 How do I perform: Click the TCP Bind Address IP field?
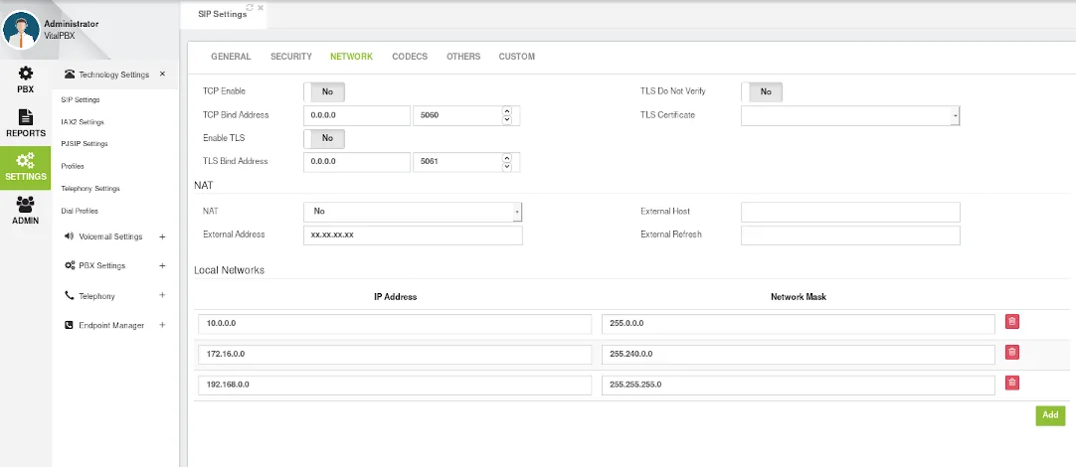coord(357,116)
